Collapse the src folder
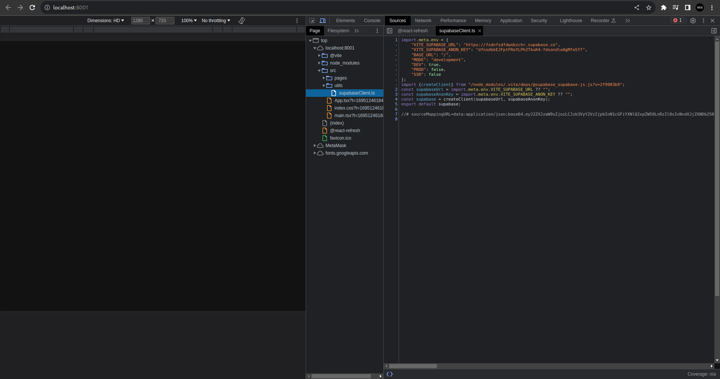This screenshot has height=379, width=720. click(x=319, y=71)
